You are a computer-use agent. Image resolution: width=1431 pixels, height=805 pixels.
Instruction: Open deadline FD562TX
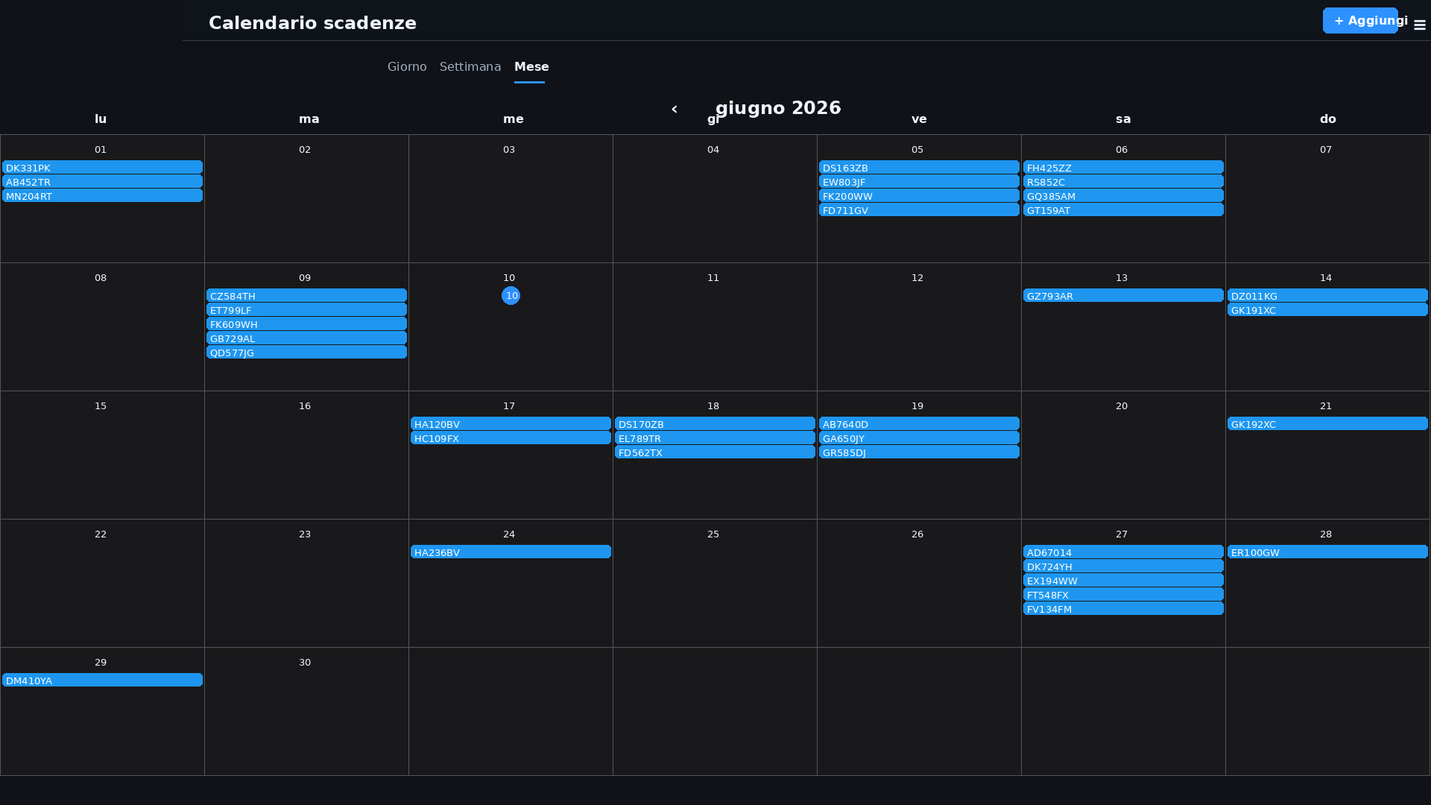[x=715, y=452]
